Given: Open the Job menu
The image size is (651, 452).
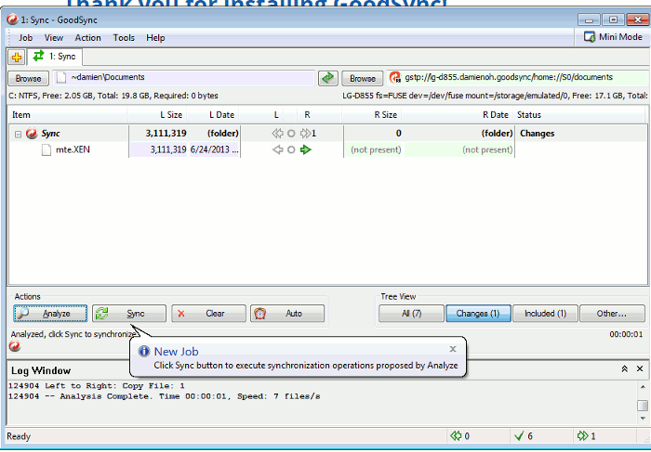Looking at the screenshot, I should click(x=25, y=38).
